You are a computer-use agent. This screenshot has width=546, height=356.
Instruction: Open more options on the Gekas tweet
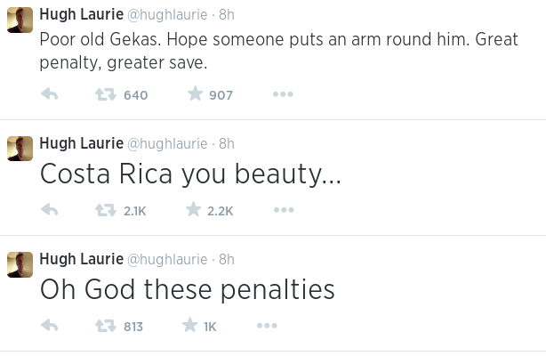pos(283,94)
